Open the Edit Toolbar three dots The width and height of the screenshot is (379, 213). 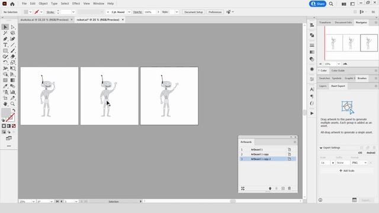coord(9,146)
